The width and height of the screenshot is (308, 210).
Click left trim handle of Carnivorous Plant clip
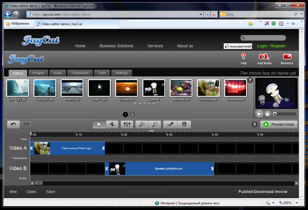tap(32, 148)
